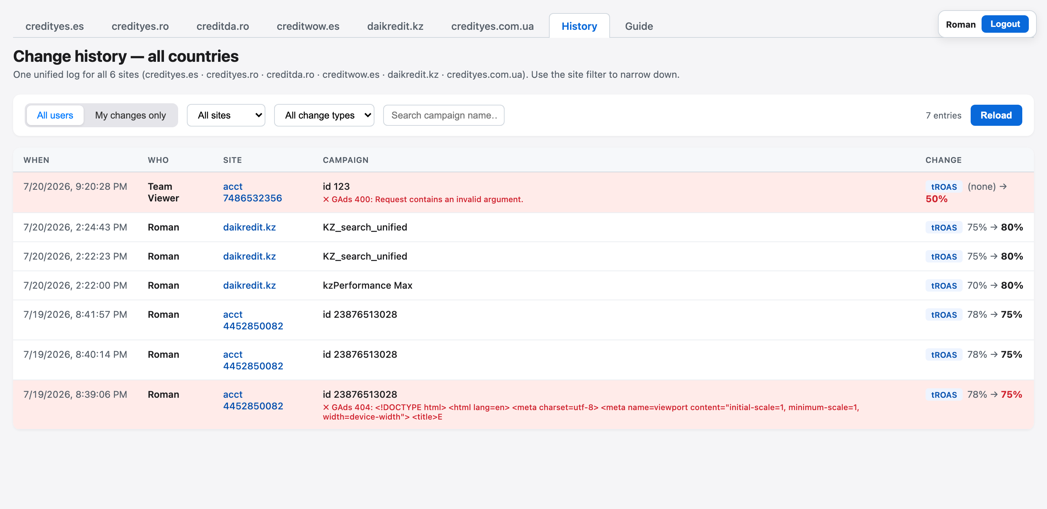The height and width of the screenshot is (509, 1047).
Task: Select the creditda.ro tab
Action: point(223,26)
